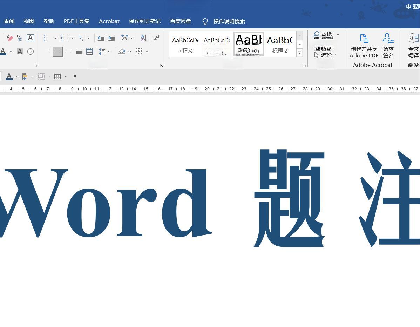Expand the styles gallery with the More arrow
This screenshot has height=327, width=420.
pyautogui.click(x=300, y=53)
